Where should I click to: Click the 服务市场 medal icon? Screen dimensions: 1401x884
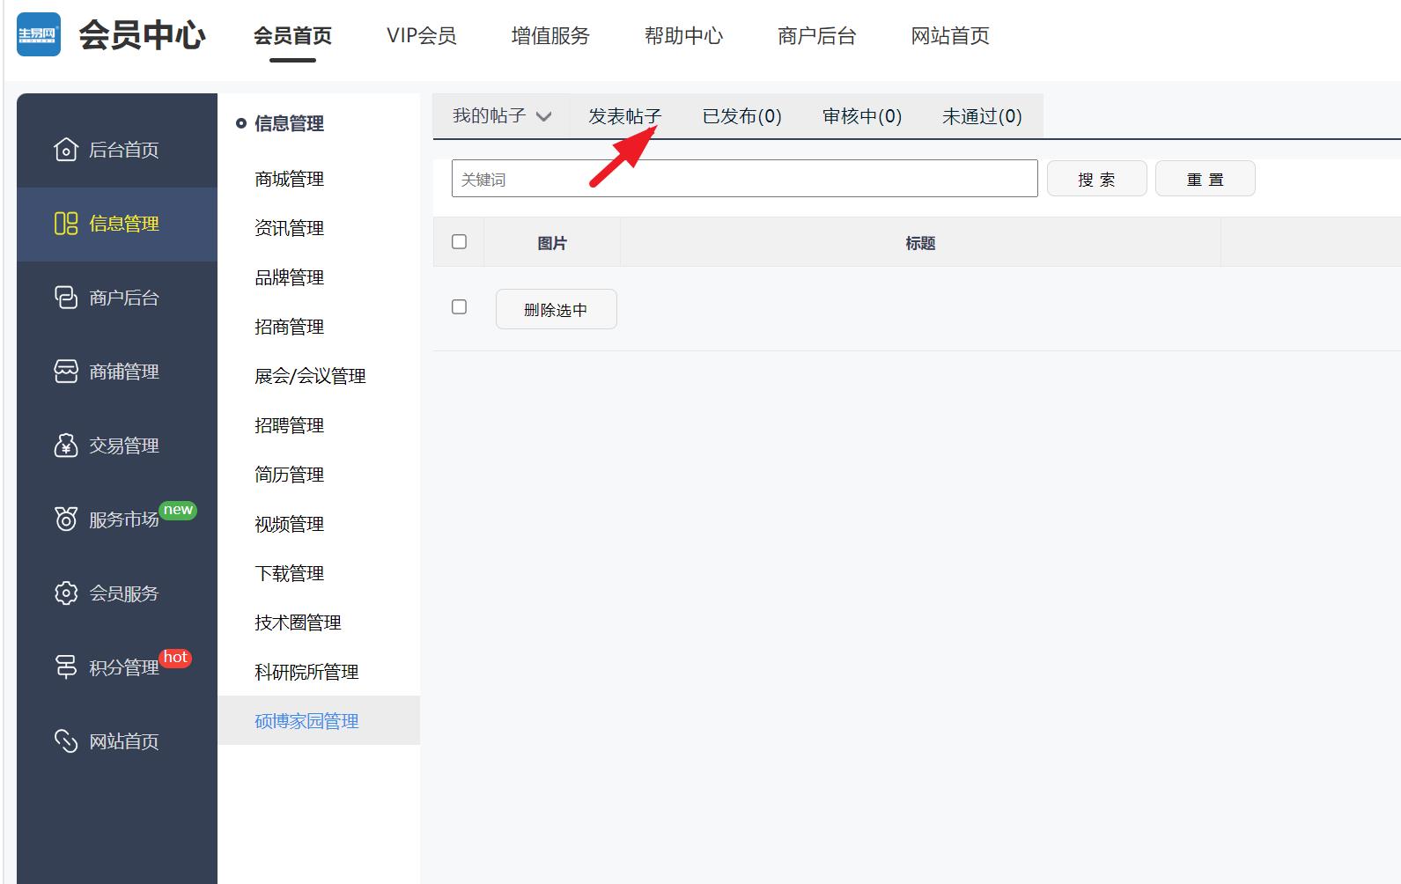[66, 519]
